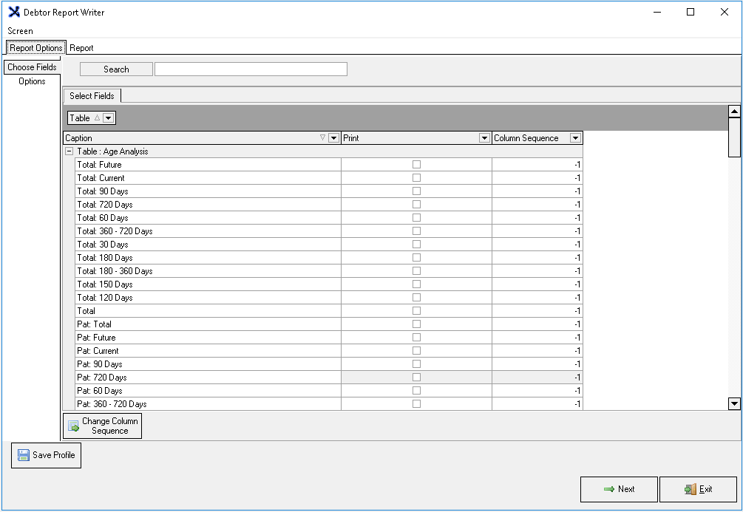743x512 pixels.
Task: Open the Table group-by dropdown arrow
Action: click(x=109, y=118)
